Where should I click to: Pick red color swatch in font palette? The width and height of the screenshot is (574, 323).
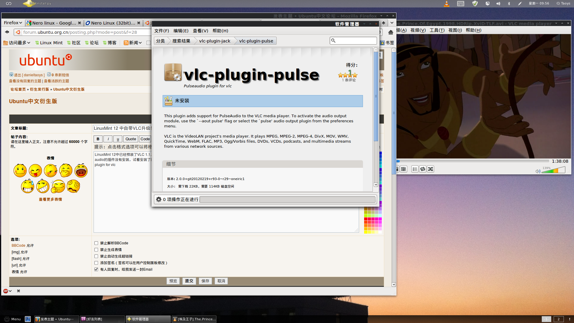coord(366,219)
